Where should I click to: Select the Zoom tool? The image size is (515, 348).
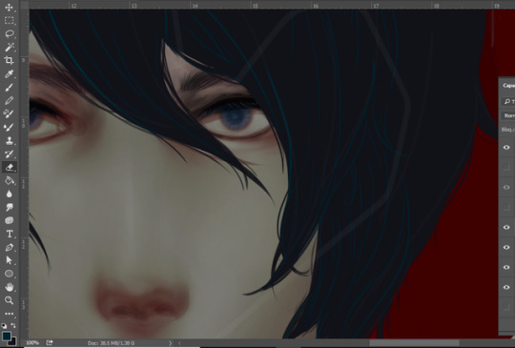pos(9,300)
